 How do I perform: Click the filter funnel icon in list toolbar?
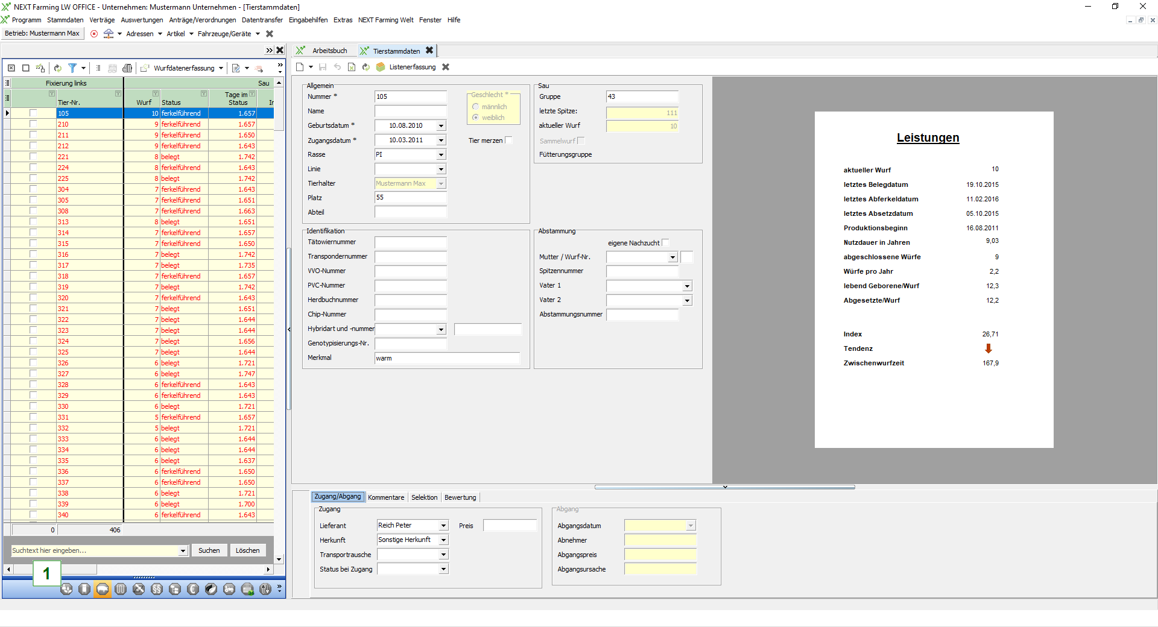pos(72,68)
